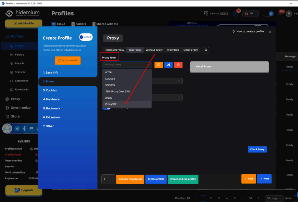Open the notification bell icon

280,14
